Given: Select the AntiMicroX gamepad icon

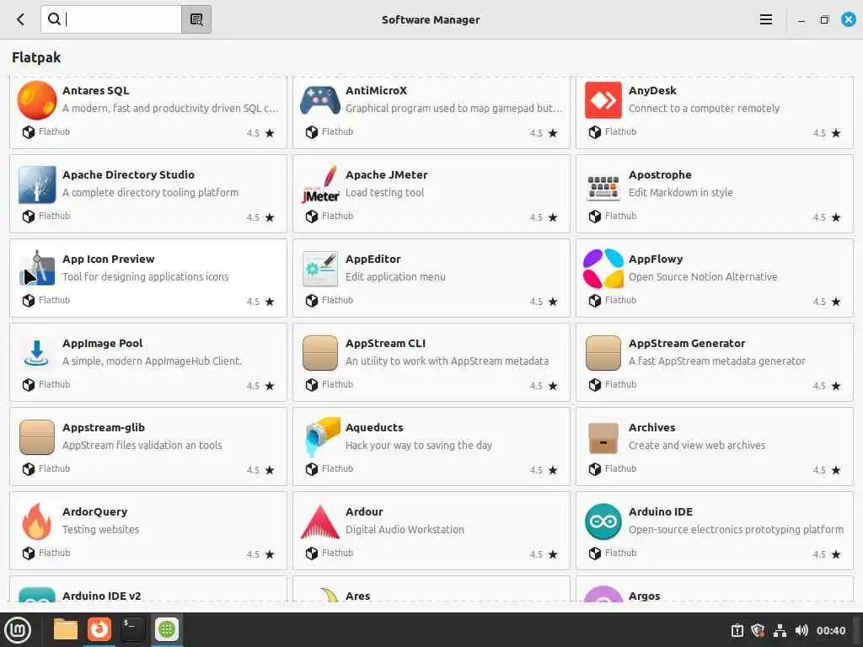Looking at the screenshot, I should [x=319, y=100].
